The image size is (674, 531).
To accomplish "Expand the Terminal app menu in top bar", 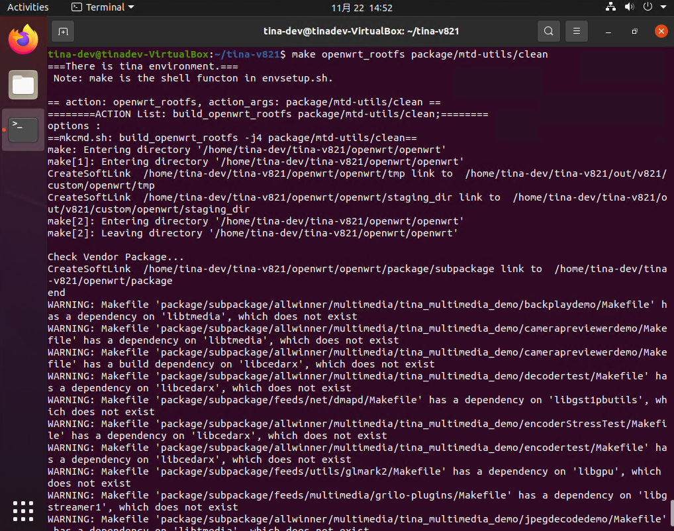I will click(103, 7).
